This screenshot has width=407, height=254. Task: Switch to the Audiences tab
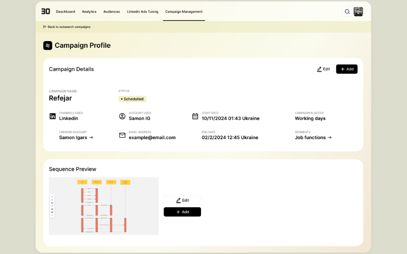[111, 12]
